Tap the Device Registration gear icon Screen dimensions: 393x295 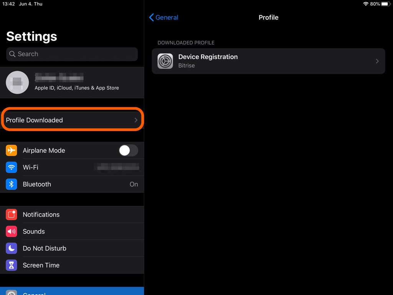coord(165,61)
